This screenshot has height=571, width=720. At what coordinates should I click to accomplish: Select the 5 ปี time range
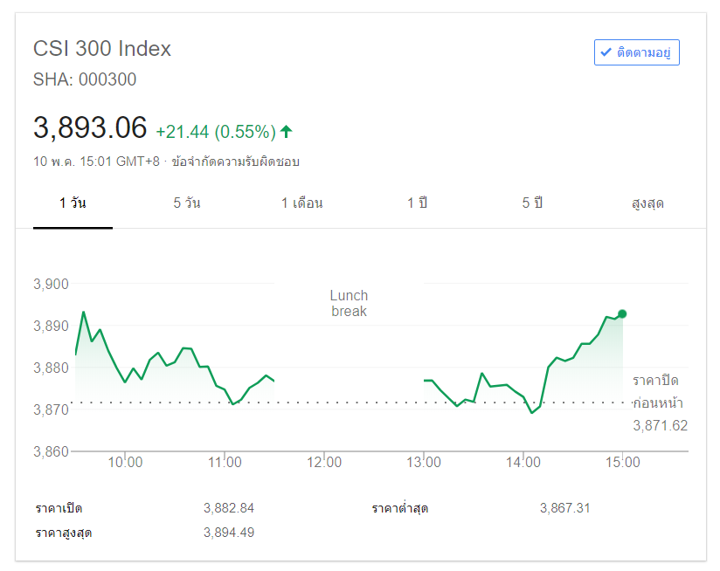tap(532, 203)
